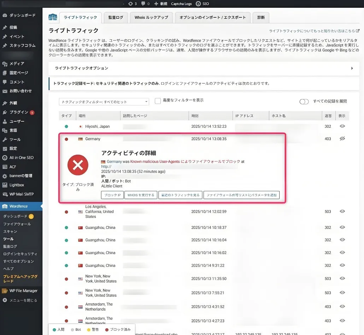Click eye icon for Hiyoshi, Japan row
364x335 pixels.
pyautogui.click(x=342, y=126)
